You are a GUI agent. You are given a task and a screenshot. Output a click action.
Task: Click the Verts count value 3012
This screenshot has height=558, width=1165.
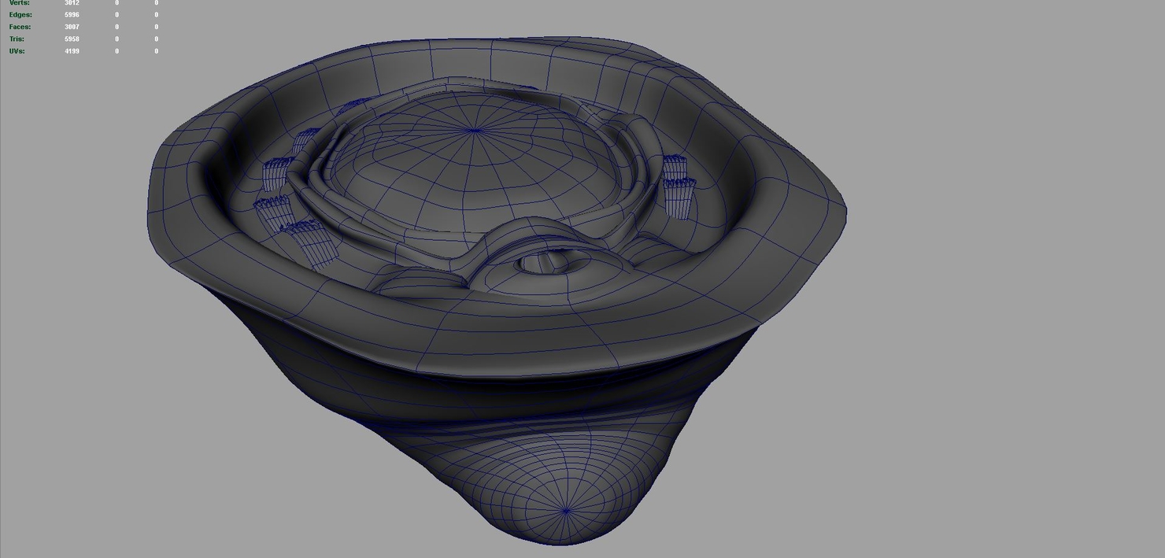[x=72, y=3]
